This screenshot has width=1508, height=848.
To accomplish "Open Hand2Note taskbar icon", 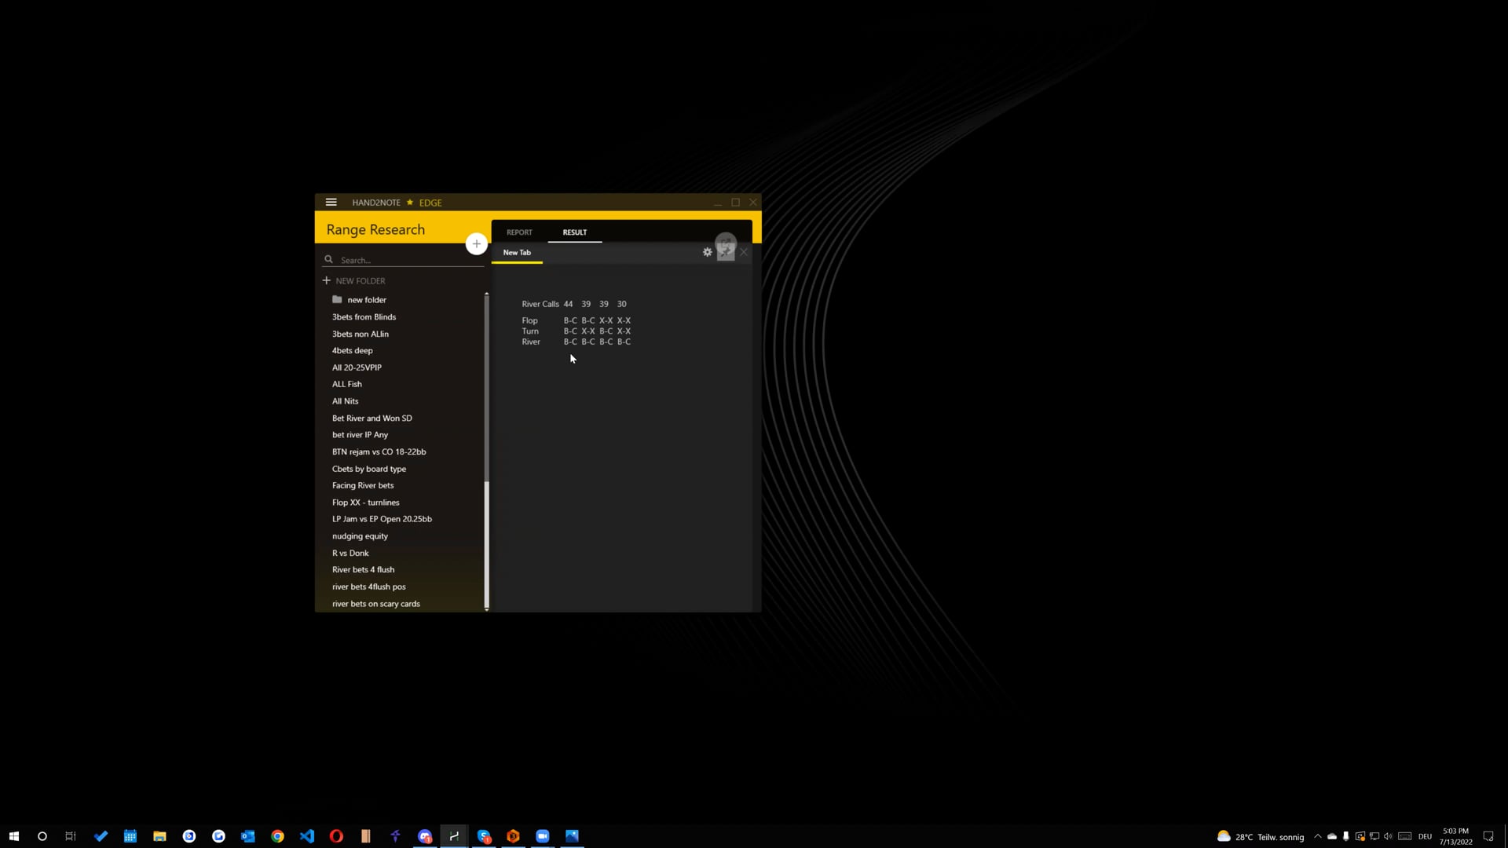I will pos(454,836).
